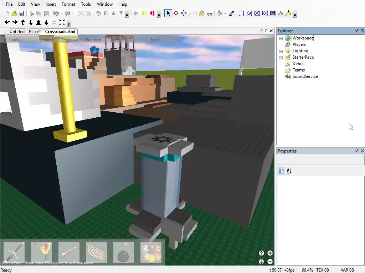Select SoundService in Explorer

click(x=305, y=76)
